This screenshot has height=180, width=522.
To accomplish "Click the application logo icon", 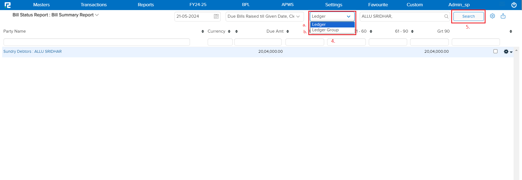I will point(8,5).
